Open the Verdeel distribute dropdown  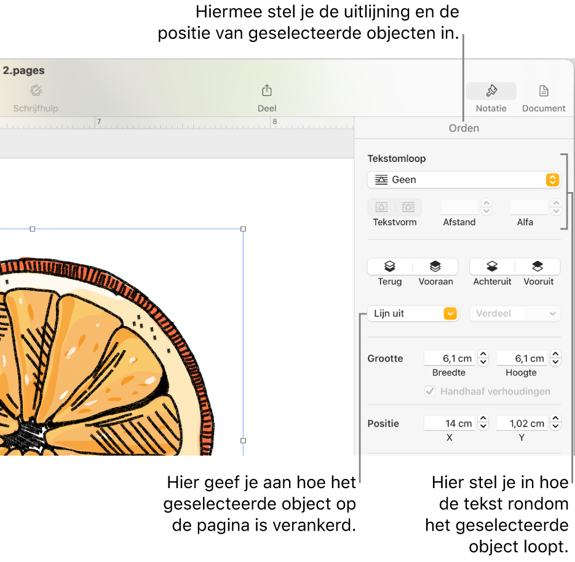point(515,313)
